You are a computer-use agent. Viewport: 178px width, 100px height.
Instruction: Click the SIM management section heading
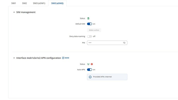[26, 12]
